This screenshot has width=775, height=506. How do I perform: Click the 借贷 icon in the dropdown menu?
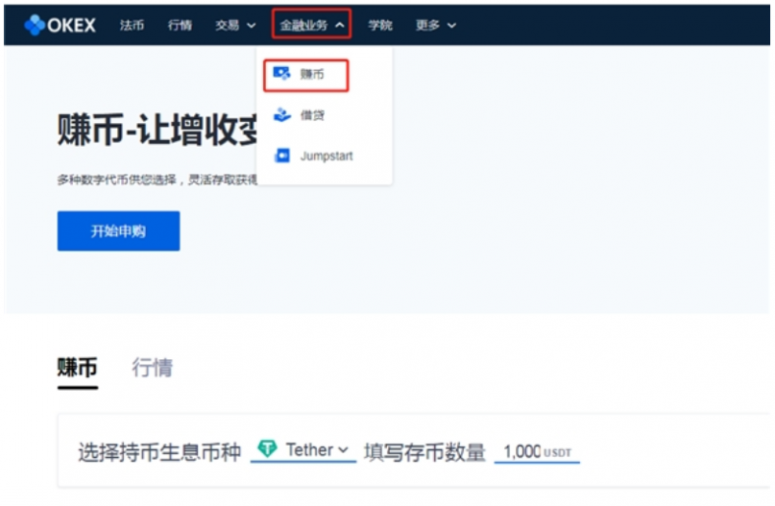tap(282, 115)
